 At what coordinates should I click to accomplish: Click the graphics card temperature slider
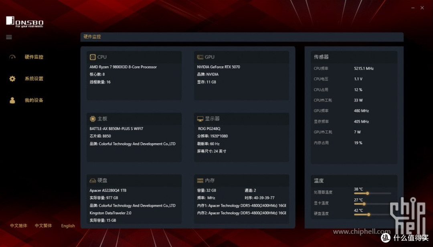coord(372,204)
